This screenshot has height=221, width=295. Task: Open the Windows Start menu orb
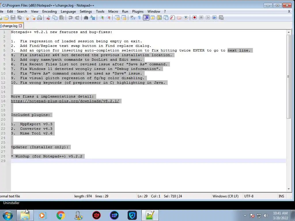coord(7,215)
